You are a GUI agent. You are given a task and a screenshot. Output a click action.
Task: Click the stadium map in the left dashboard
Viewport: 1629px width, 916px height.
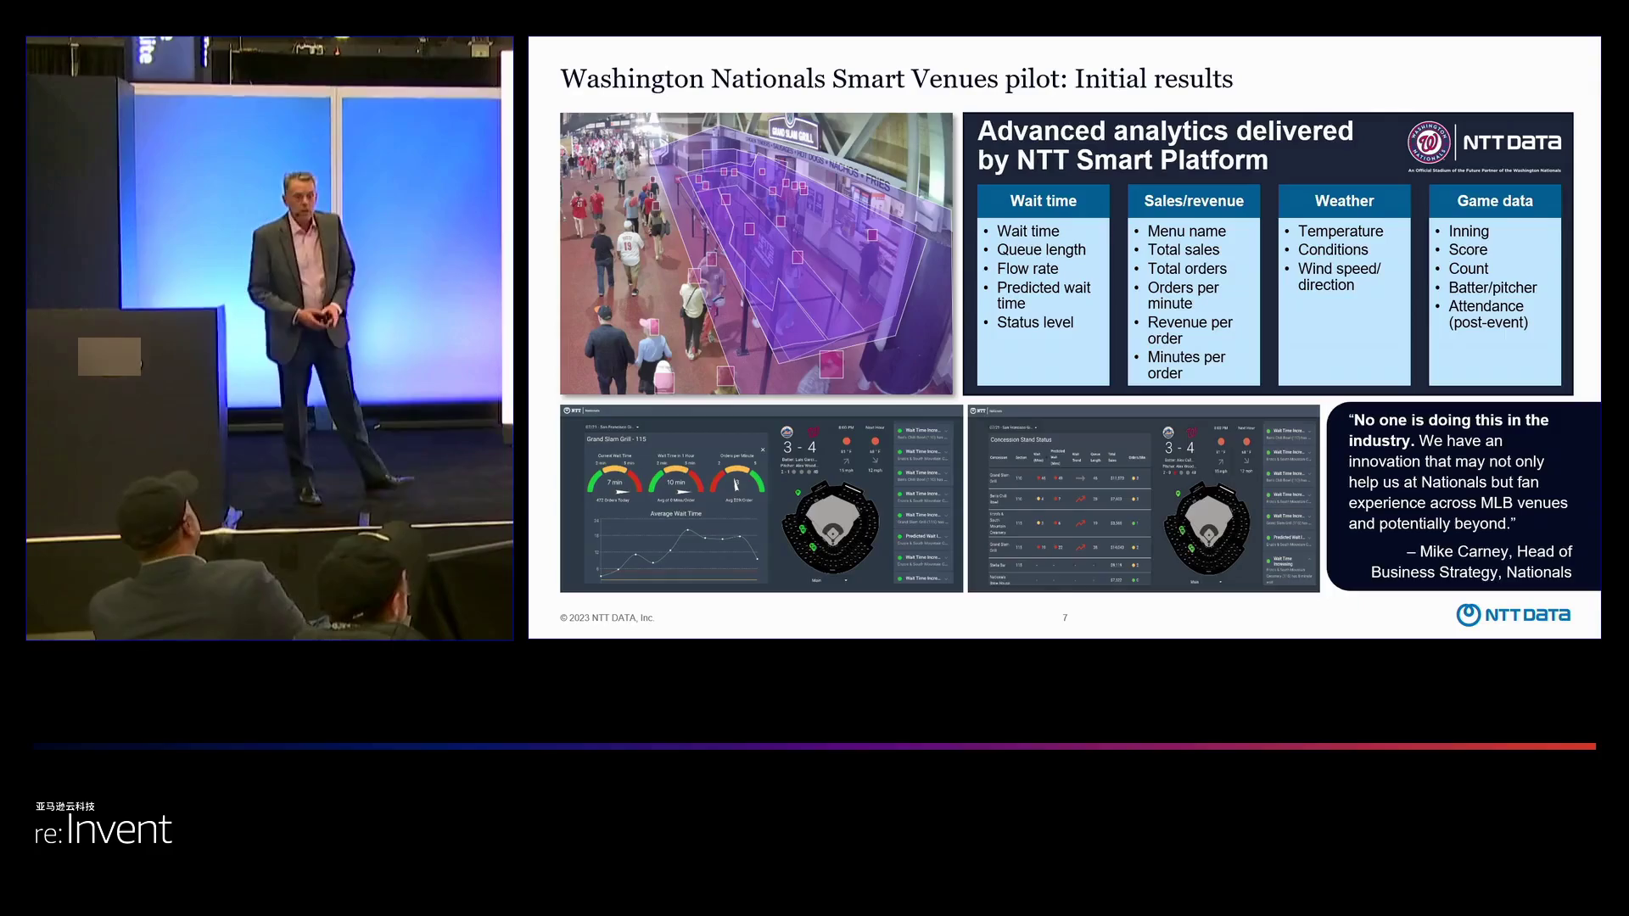(831, 528)
